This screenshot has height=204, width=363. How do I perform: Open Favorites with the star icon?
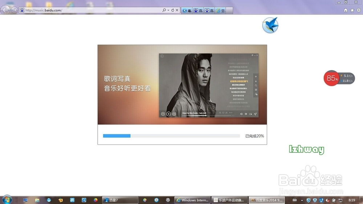coord(352,10)
